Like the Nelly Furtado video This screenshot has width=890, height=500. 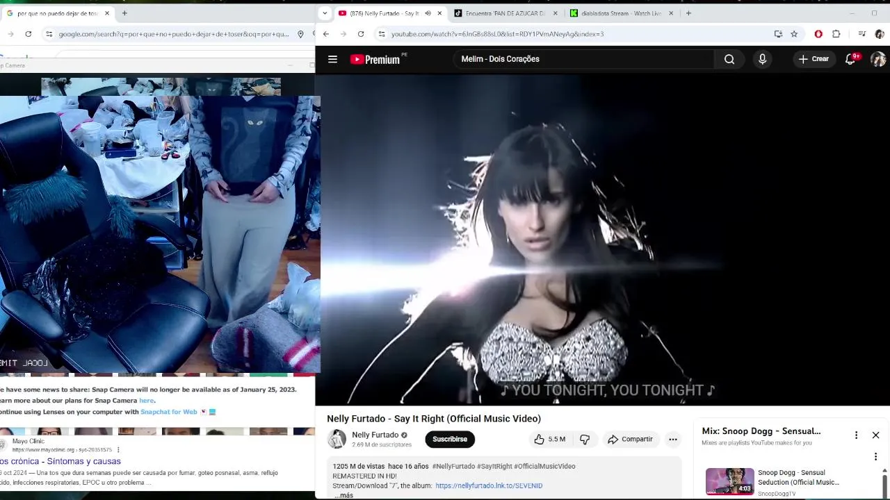coord(549,439)
